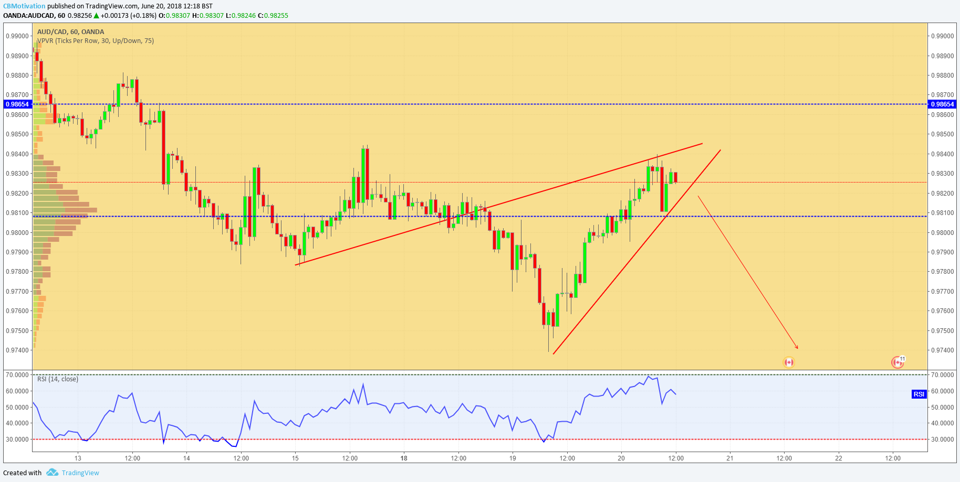This screenshot has height=482, width=960.
Task: Select the VPVR indicator title text
Action: (x=96, y=41)
